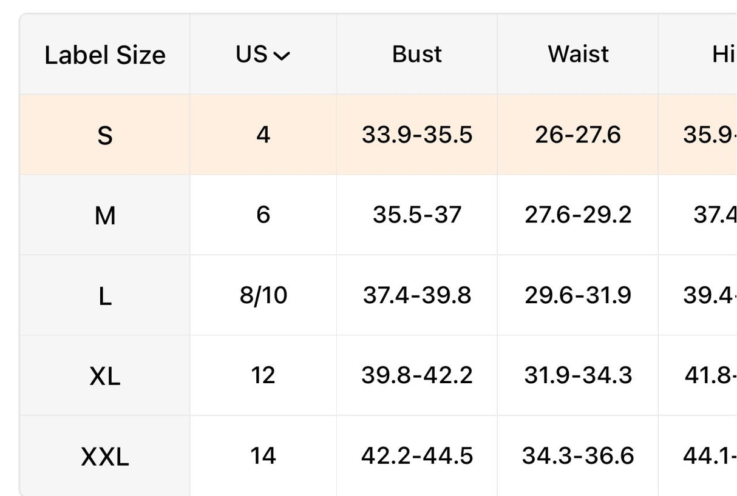Image resolution: width=737 pixels, height=496 pixels.
Task: Click the US size 4 cell
Action: pos(263,135)
